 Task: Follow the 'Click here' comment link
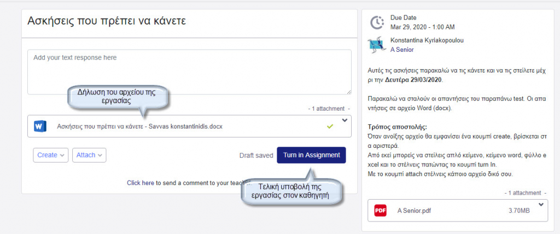pyautogui.click(x=141, y=183)
